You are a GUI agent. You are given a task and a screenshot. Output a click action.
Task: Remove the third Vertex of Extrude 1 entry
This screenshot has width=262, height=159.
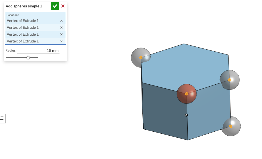point(61,34)
